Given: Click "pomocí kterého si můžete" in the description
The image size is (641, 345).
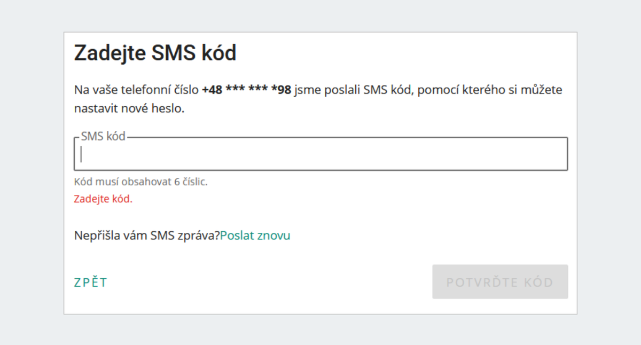Looking at the screenshot, I should 490,90.
